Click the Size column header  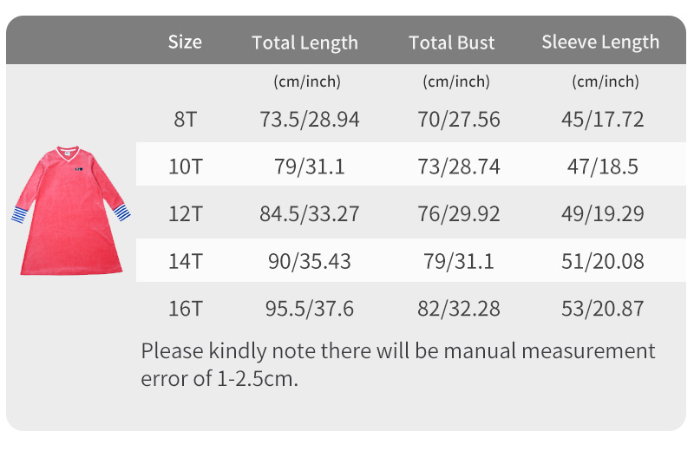(185, 42)
